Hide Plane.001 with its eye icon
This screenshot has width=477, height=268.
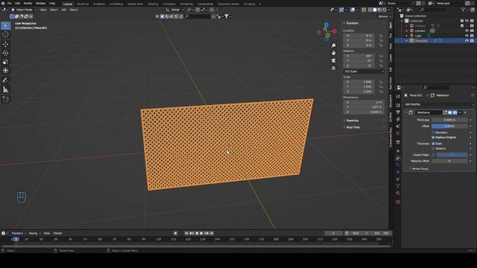tap(467, 40)
